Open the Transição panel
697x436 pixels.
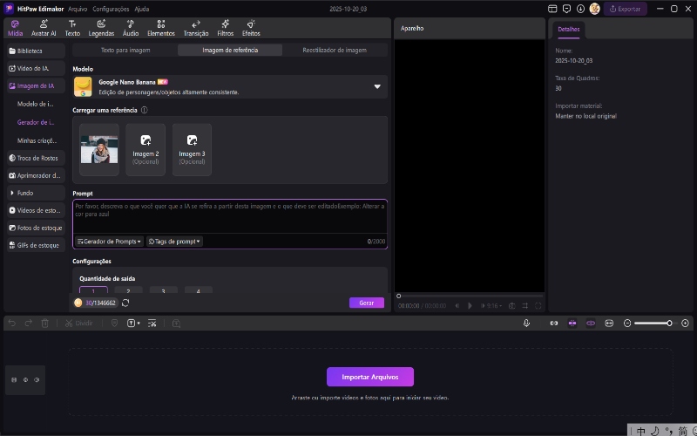coord(196,28)
